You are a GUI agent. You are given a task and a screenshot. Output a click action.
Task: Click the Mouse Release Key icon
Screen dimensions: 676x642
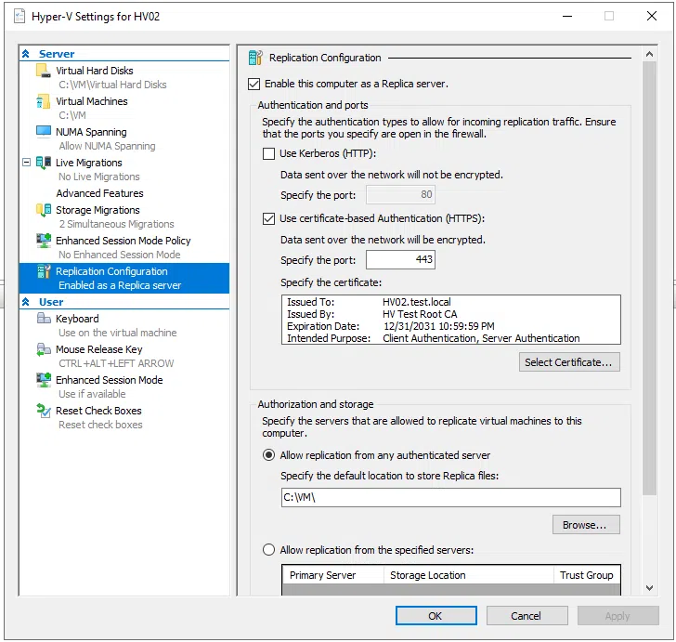(x=43, y=349)
